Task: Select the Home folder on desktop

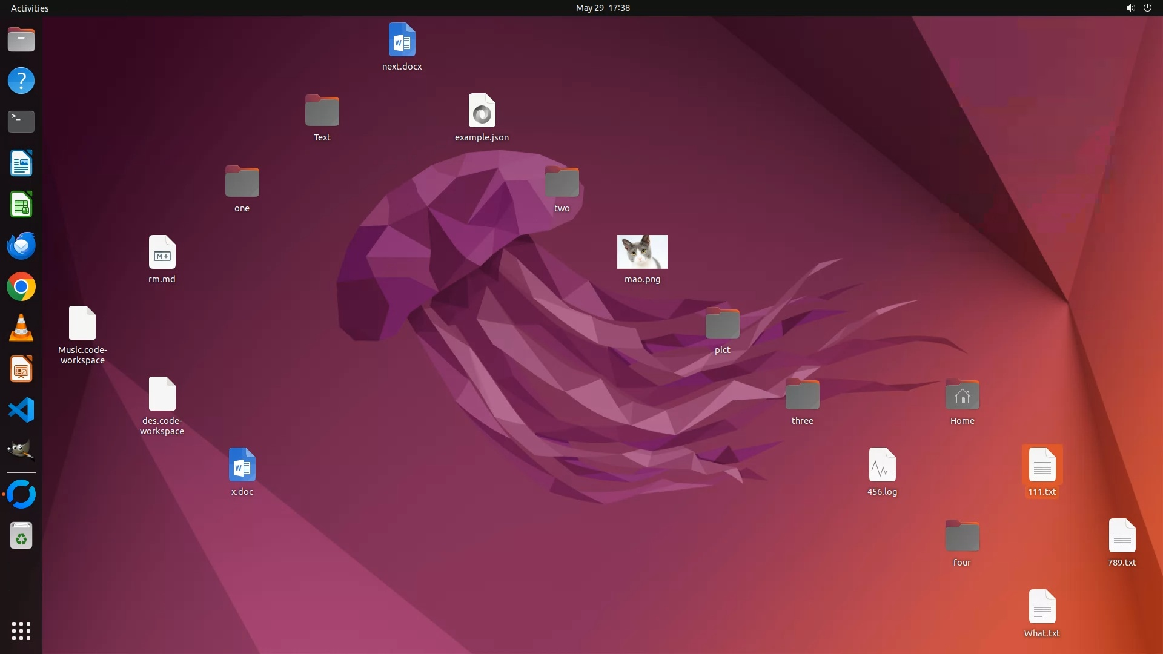Action: click(x=962, y=395)
